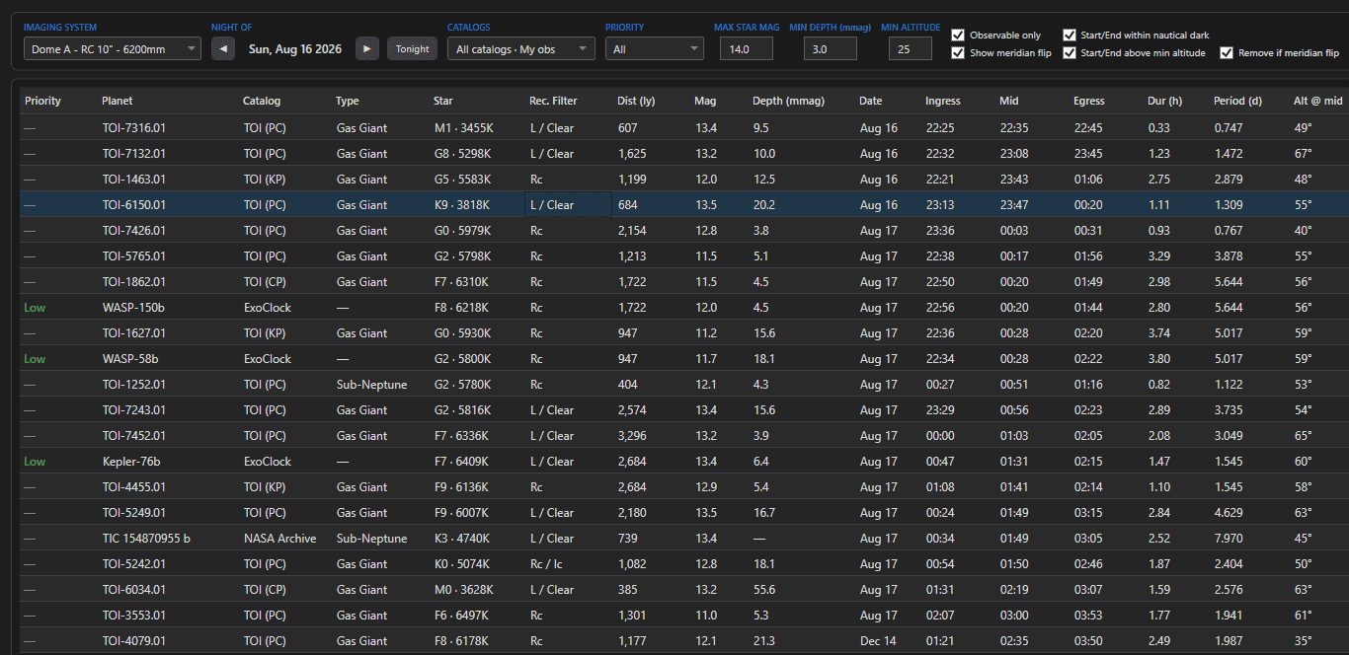Screen dimensions: 1349x655
Task: Toggle Start/End above min altitude checkbox
Action: pos(1070,53)
